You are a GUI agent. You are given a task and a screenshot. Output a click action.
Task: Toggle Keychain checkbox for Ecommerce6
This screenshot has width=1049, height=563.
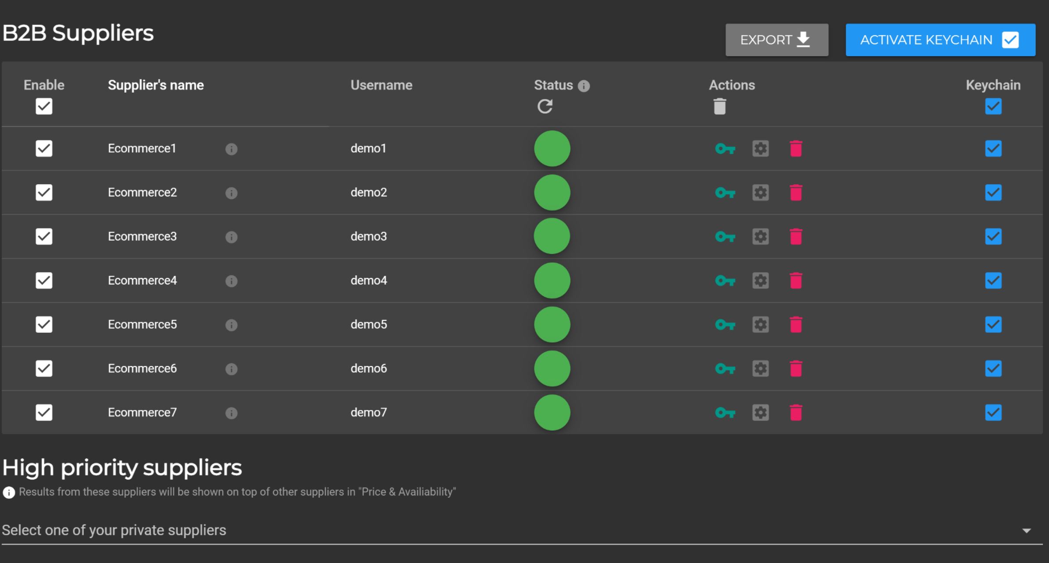pos(993,369)
